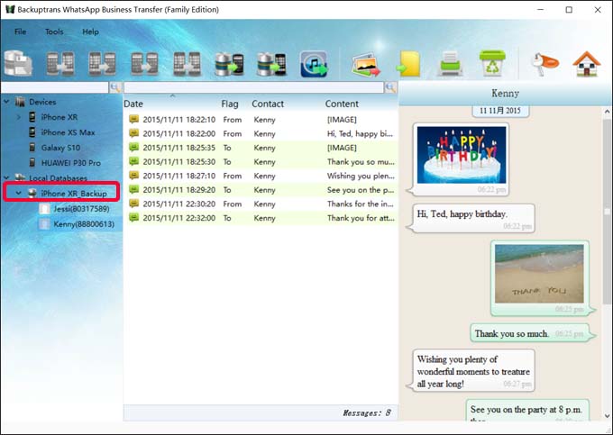Select iPhone XR_Backup database

point(74,194)
